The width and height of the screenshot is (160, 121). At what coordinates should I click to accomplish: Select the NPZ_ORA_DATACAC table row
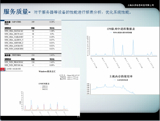coord(33,31)
